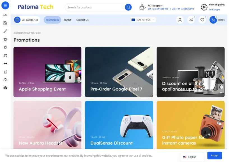Image resolution: width=230 pixels, height=162 pixels.
Task: Open the All Categories menu button
Action: click(x=27, y=20)
